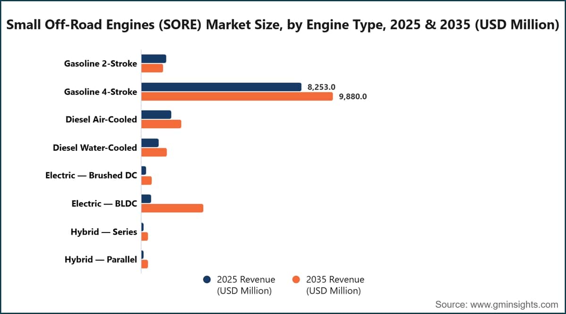Click the dark blue 2025 legend dot

click(207, 280)
